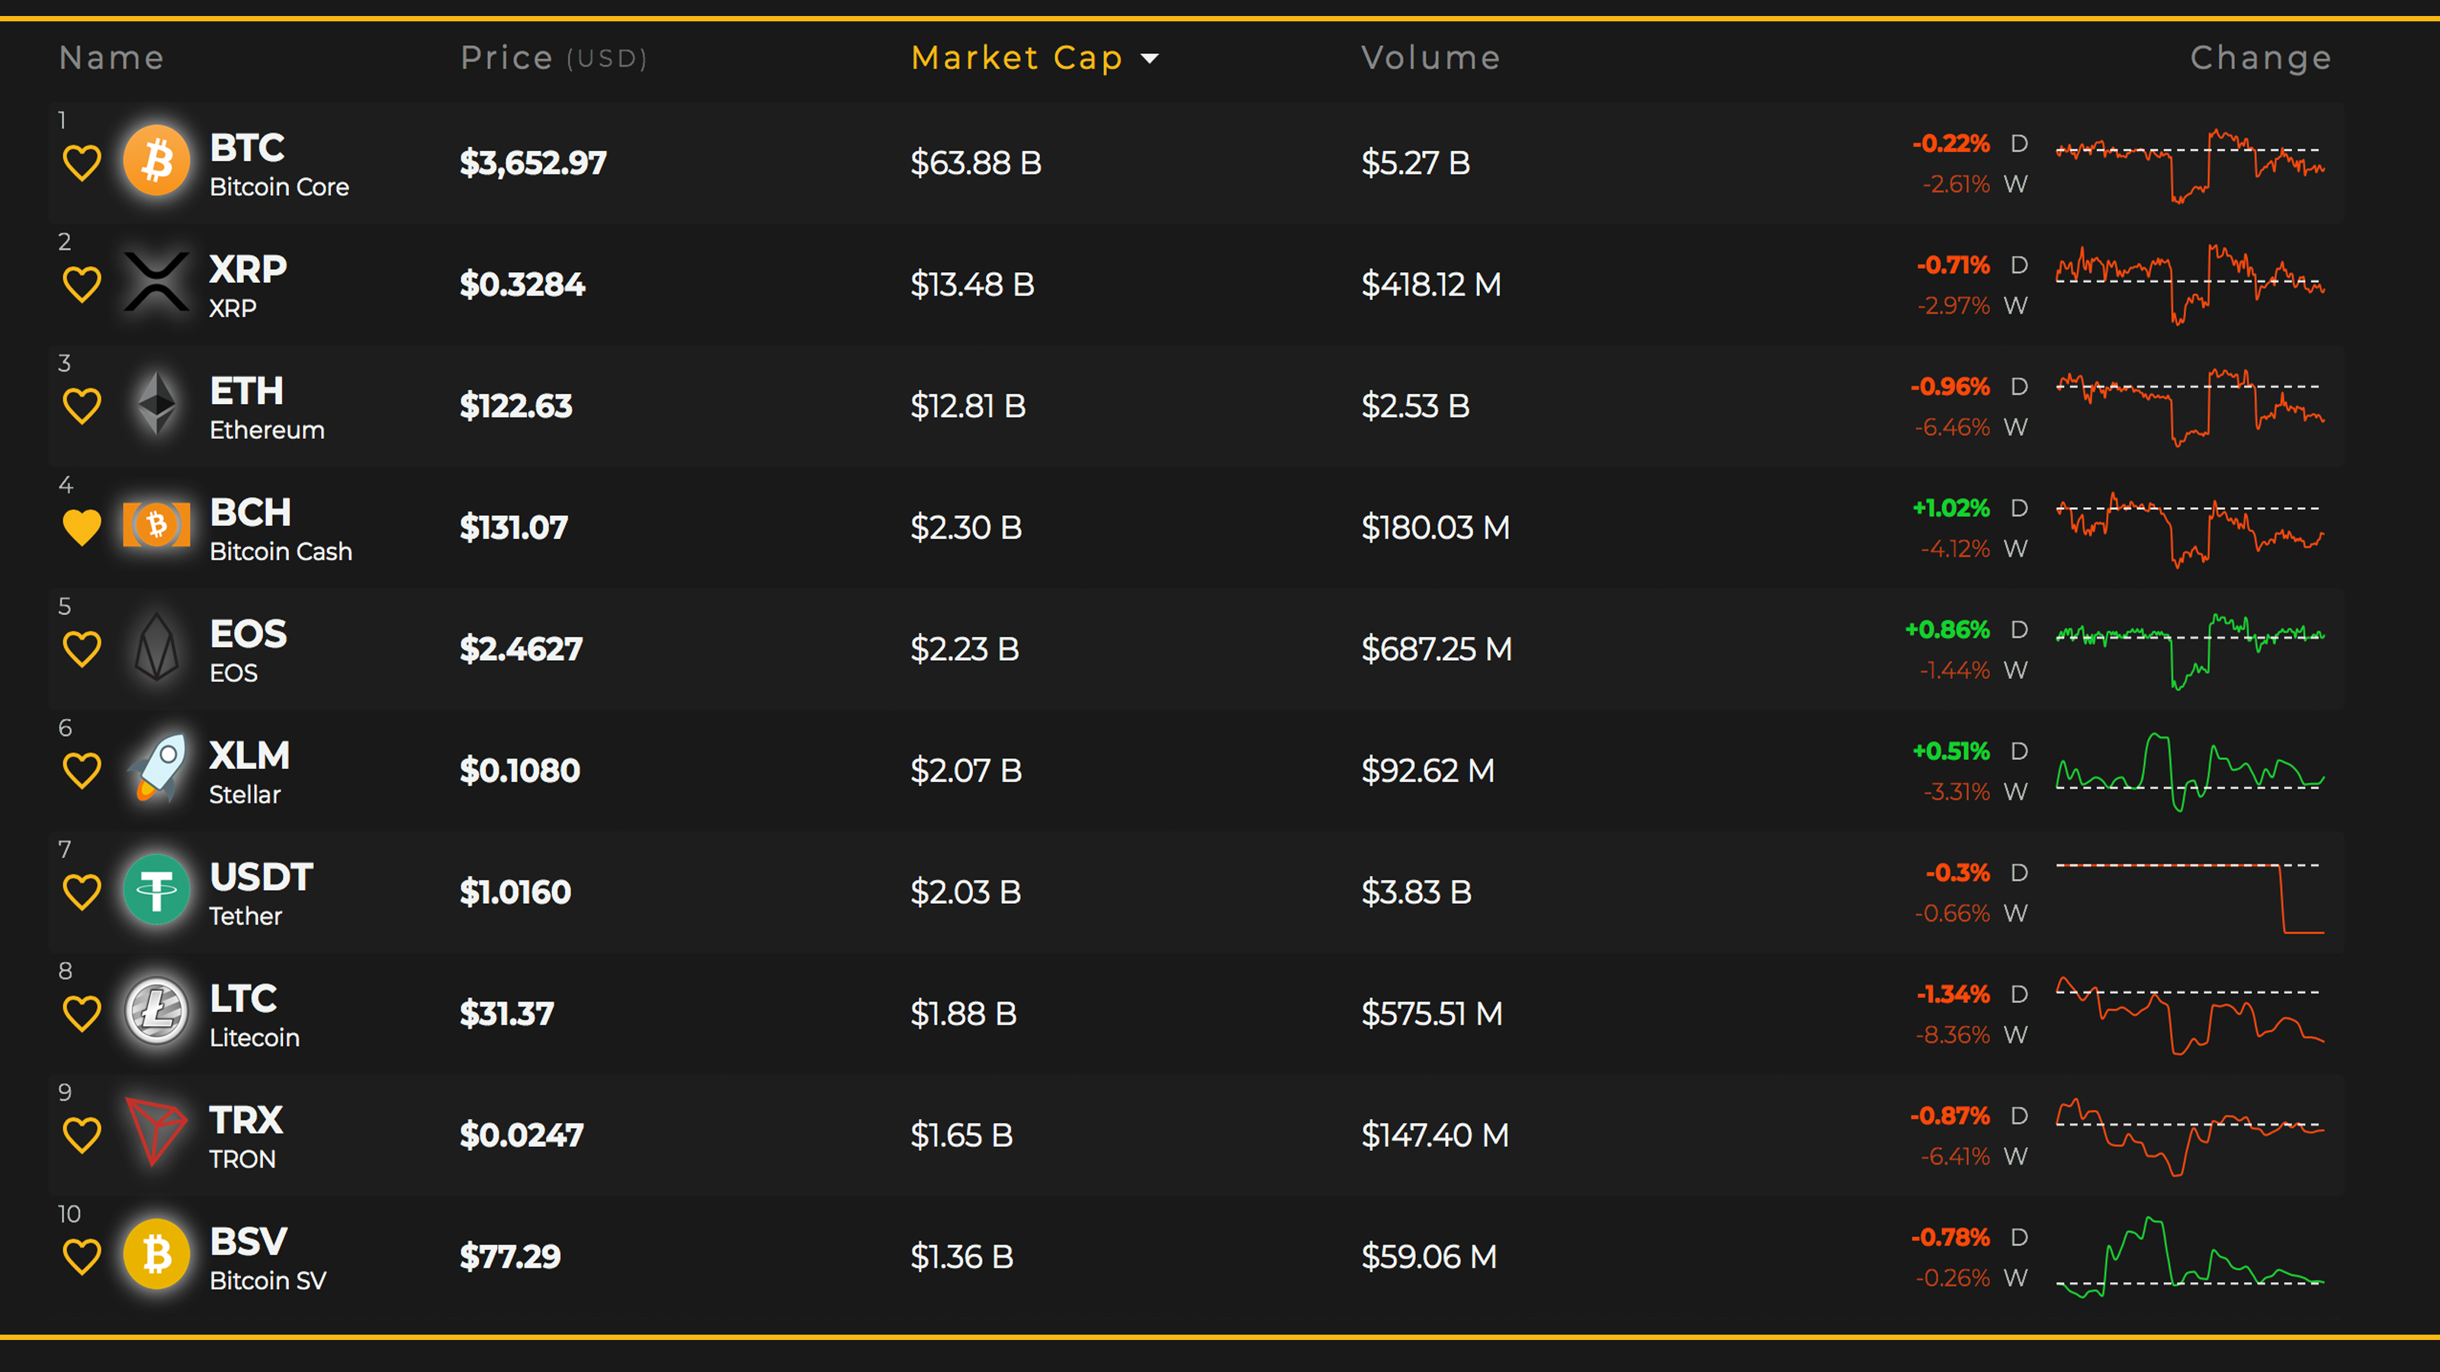Toggle the heart favorite for EOS
This screenshot has height=1372, width=2440.
82,649
